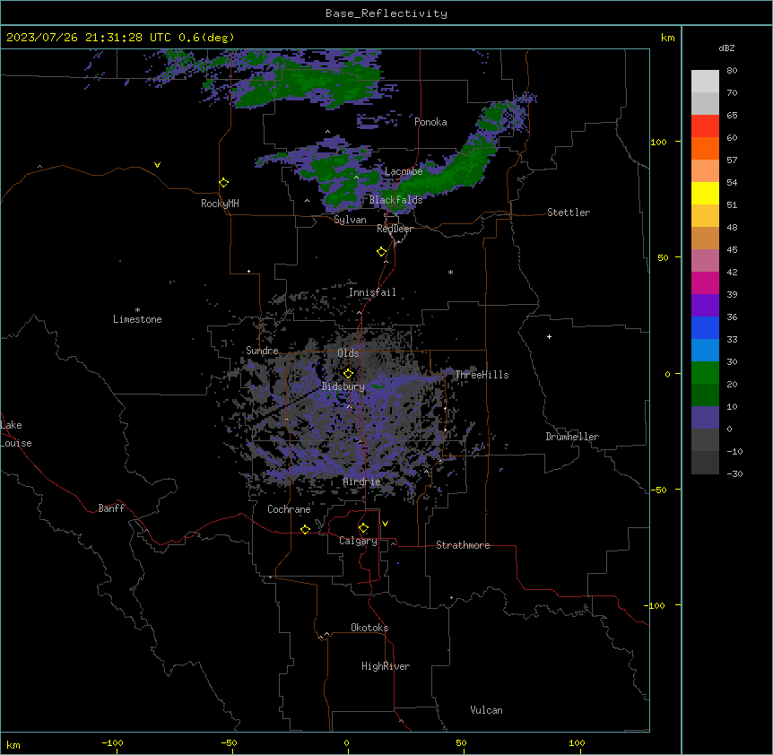
Task: Select the Vulcan label
Action: 487,710
